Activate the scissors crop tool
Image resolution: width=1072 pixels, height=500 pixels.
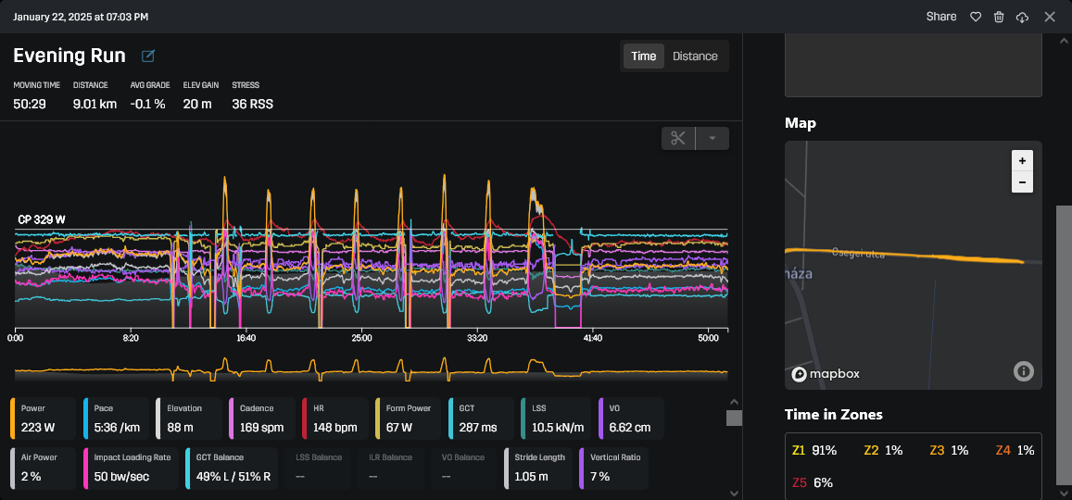tap(678, 139)
